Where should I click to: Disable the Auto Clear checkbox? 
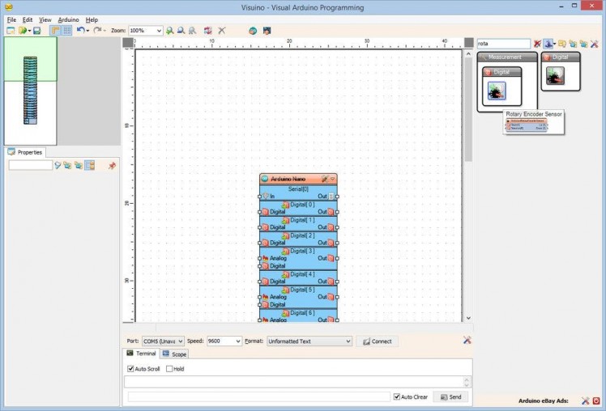pos(396,396)
